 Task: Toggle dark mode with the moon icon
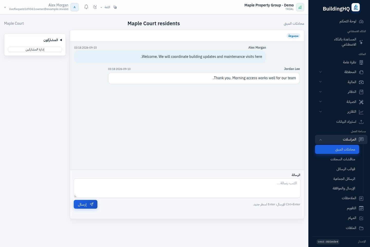tap(95, 7)
